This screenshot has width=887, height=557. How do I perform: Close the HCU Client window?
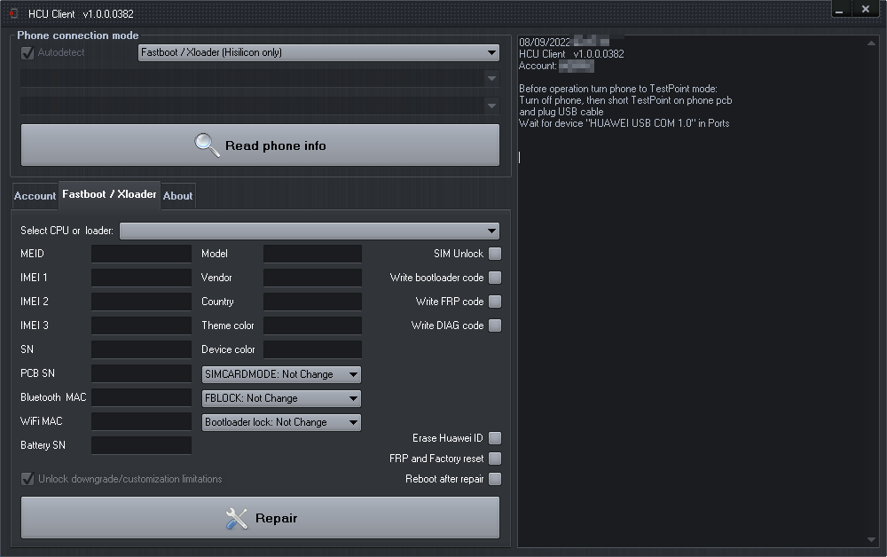pyautogui.click(x=866, y=9)
